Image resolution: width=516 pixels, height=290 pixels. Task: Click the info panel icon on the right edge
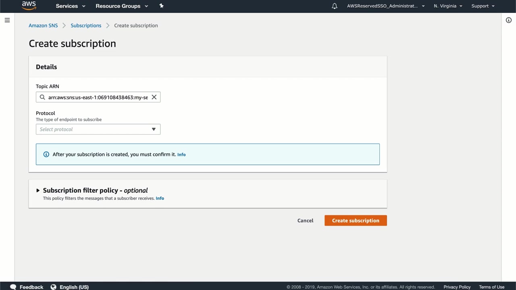click(509, 20)
